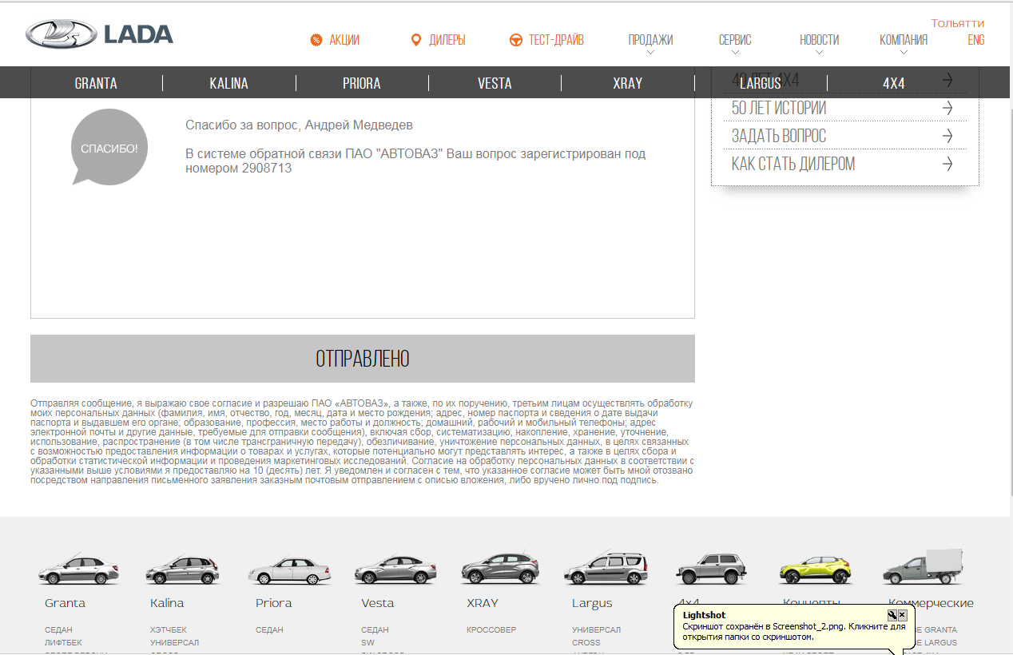Click Универсал under Kalina
The height and width of the screenshot is (655, 1013).
(x=174, y=643)
